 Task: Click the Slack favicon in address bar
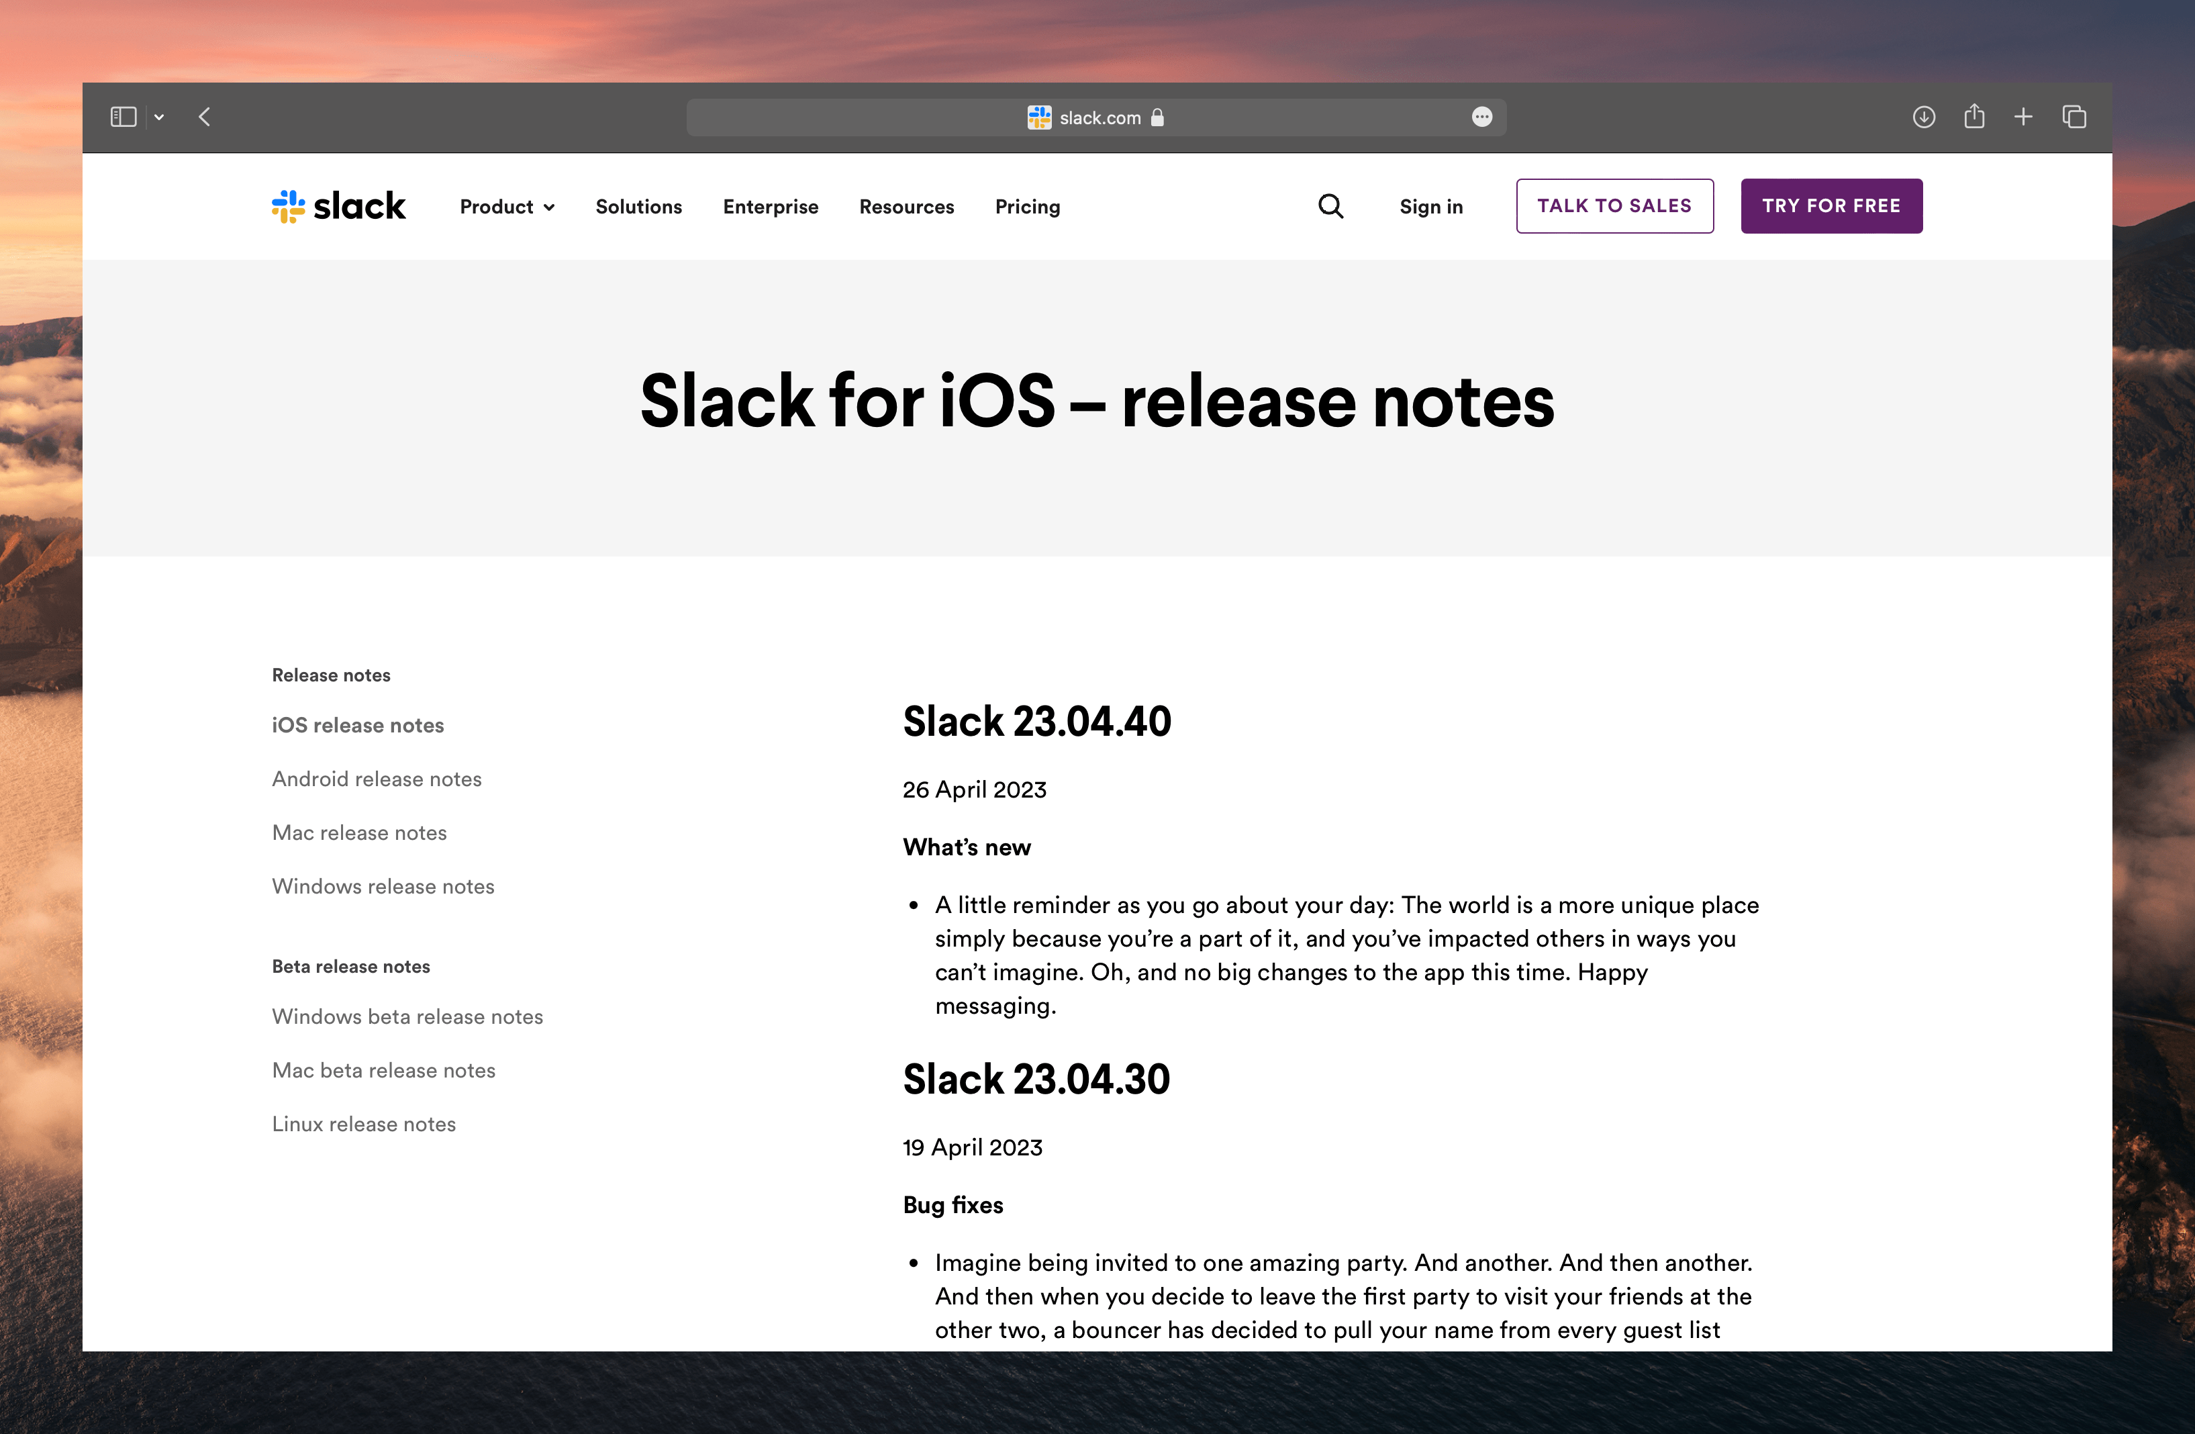(x=1039, y=117)
